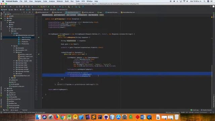Screen dimensions: 215x121
Task: Expand the androidTest folder
Action: 10,29
